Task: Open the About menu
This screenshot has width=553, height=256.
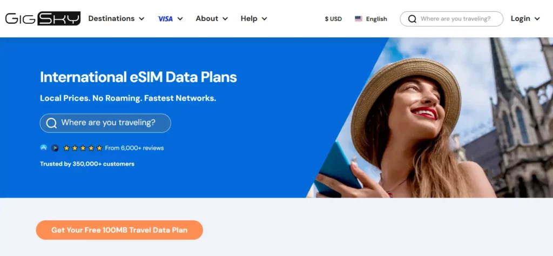Action: (x=212, y=19)
